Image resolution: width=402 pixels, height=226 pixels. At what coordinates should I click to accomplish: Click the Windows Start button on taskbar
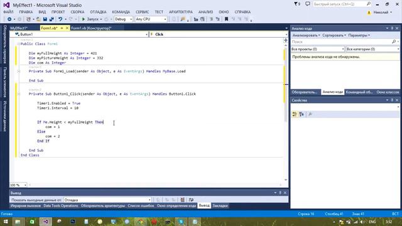click(6, 222)
